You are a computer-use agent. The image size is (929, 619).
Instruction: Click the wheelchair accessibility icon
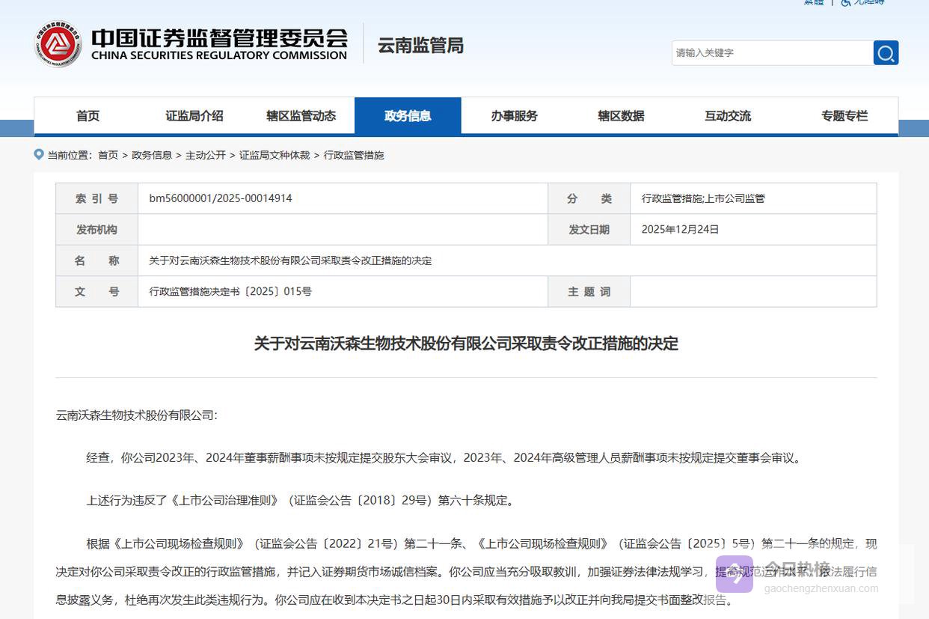click(x=846, y=2)
